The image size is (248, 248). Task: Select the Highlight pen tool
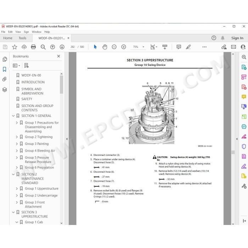pos(188,47)
